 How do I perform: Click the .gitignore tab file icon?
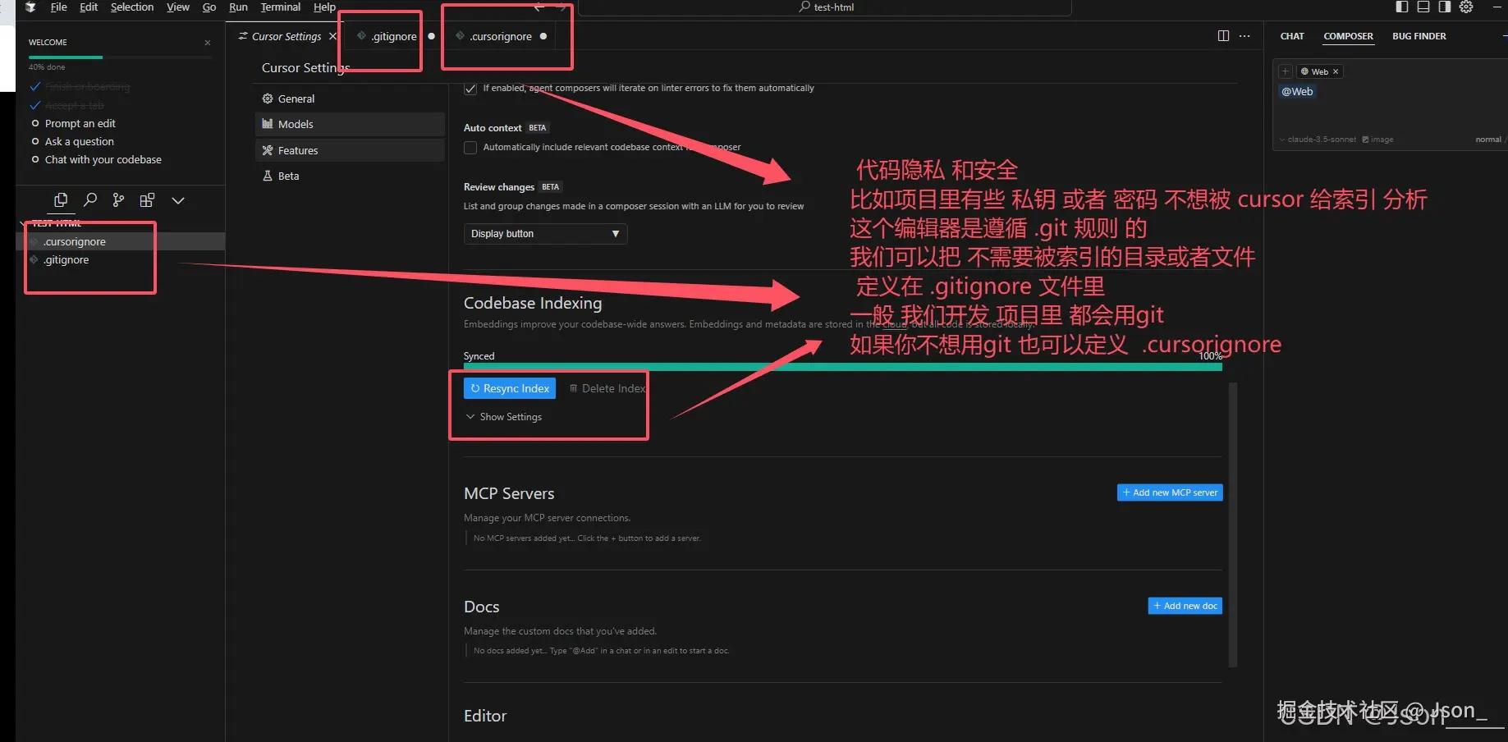361,36
